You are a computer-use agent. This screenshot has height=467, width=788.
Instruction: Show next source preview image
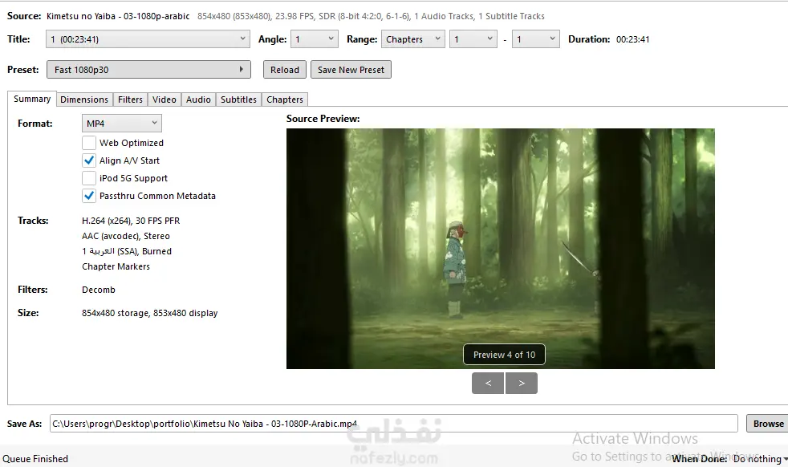click(x=522, y=383)
